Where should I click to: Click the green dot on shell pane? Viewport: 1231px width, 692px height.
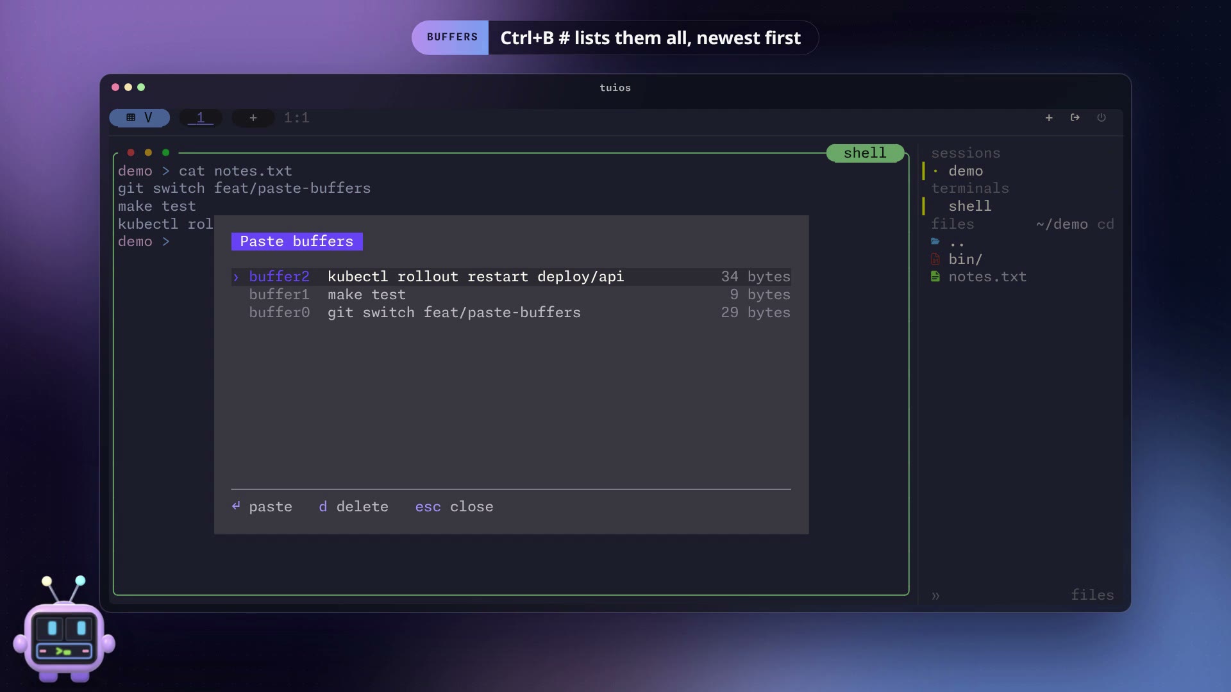(166, 152)
